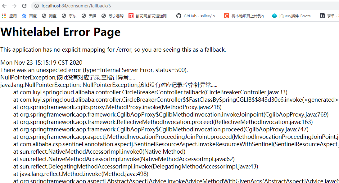Click the address bar URL localhost:84/consumer/fallback/5
This screenshot has height=183, width=339.
(x=76, y=6)
